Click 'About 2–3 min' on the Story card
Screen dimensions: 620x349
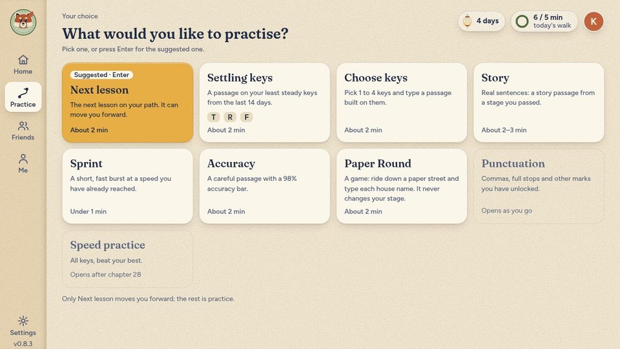tap(504, 130)
